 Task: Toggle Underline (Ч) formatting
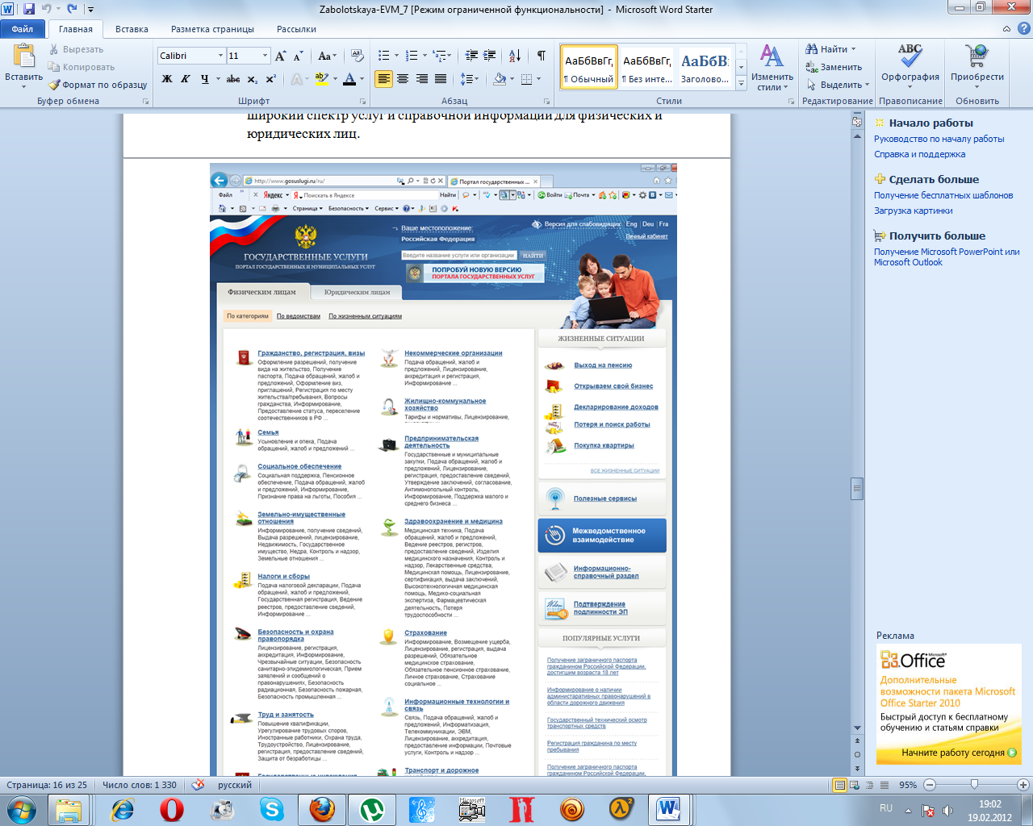pos(205,79)
